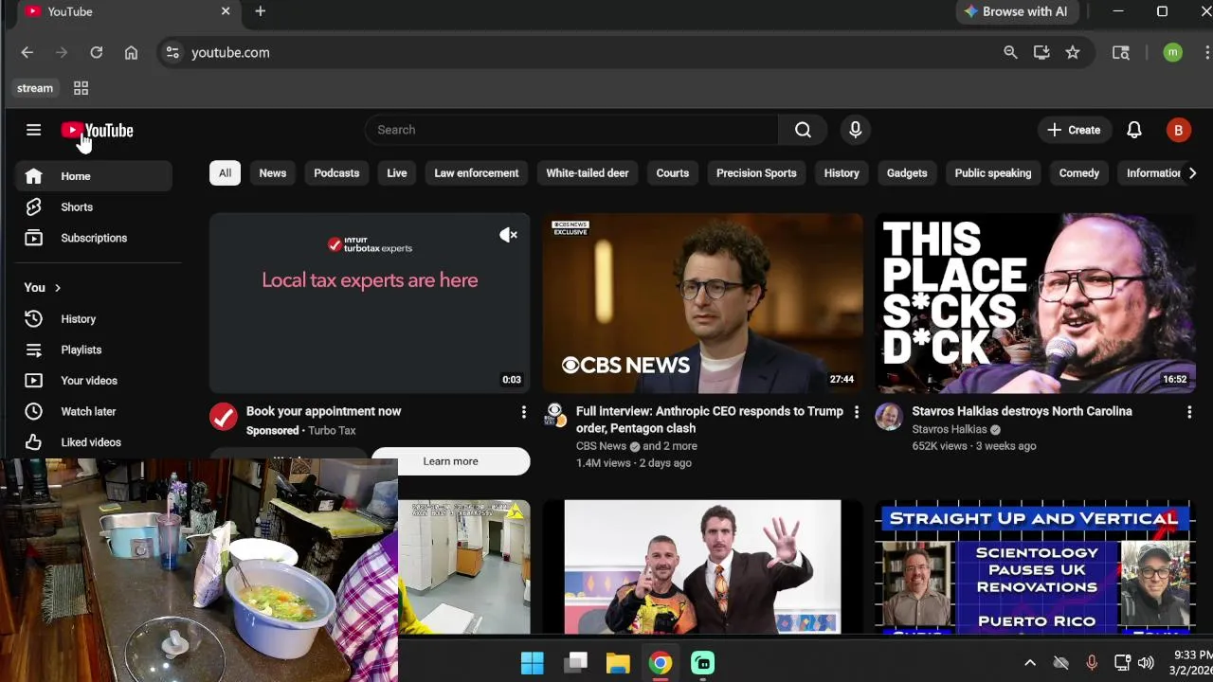Click the YouTube logo
The width and height of the screenshot is (1213, 682).
pos(98,131)
